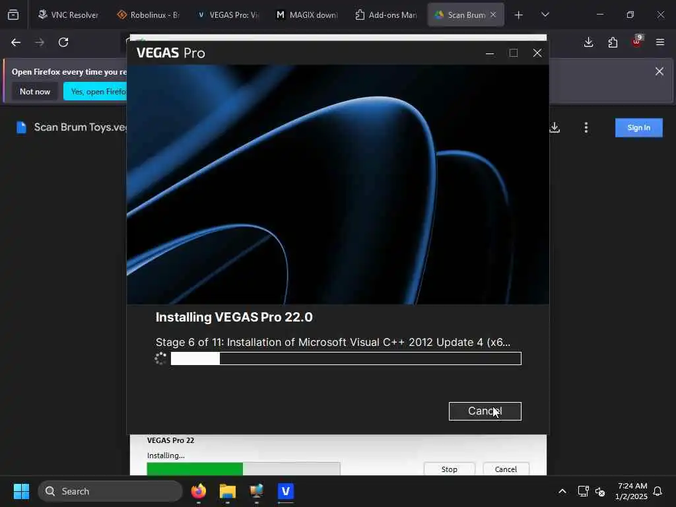Click the green Installing progress bar
The image size is (676, 507).
tap(244, 469)
